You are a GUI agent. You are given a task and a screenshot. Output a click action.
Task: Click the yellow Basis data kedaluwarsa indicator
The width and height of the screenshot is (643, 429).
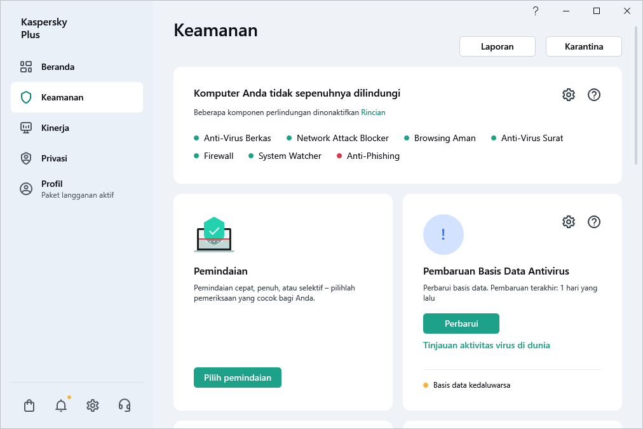(426, 385)
